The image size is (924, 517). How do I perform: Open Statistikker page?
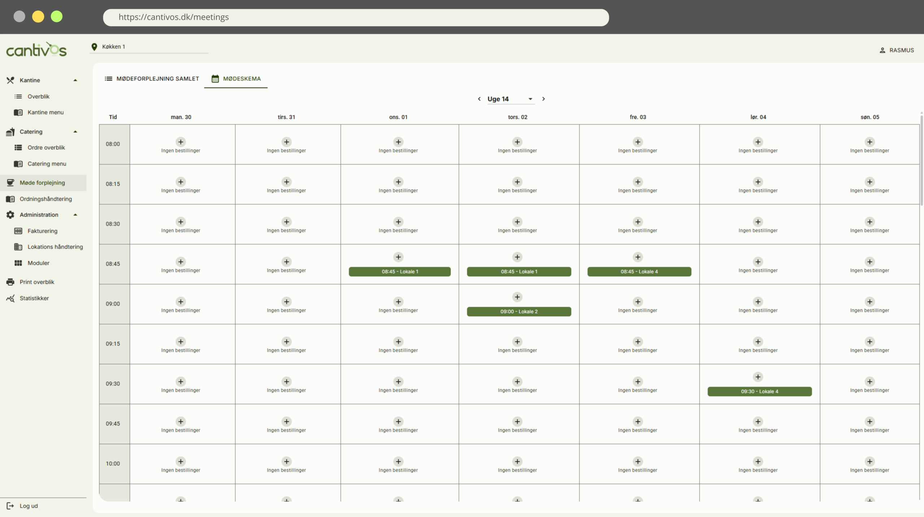click(x=34, y=298)
